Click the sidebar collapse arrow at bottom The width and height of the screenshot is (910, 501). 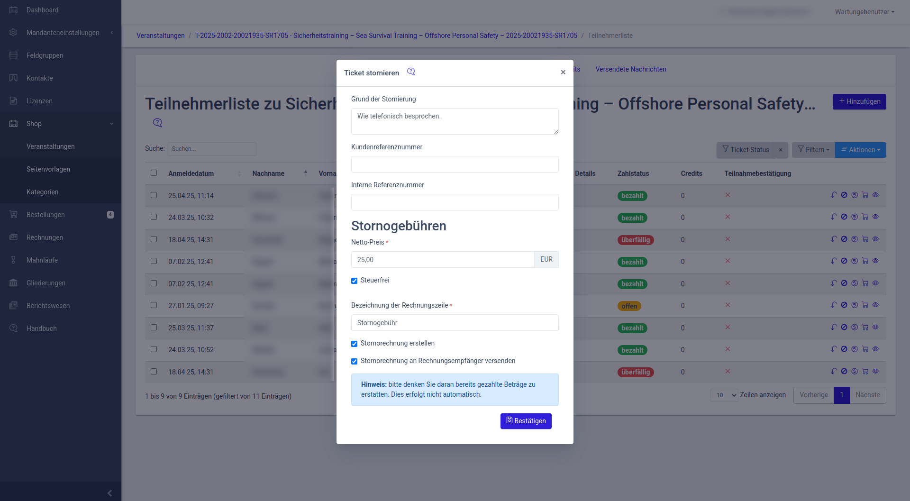click(x=109, y=493)
